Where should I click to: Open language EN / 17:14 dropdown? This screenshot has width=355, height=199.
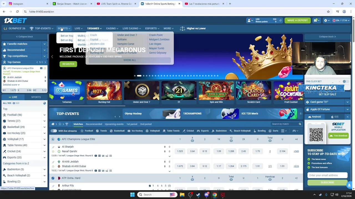pos(341,20)
